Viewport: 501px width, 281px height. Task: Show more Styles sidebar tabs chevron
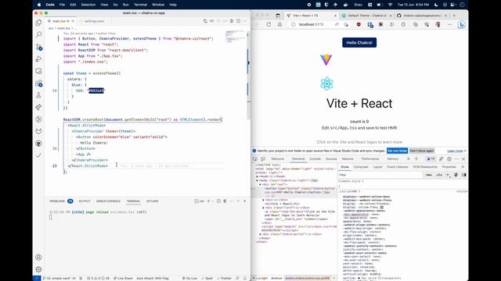(x=463, y=166)
